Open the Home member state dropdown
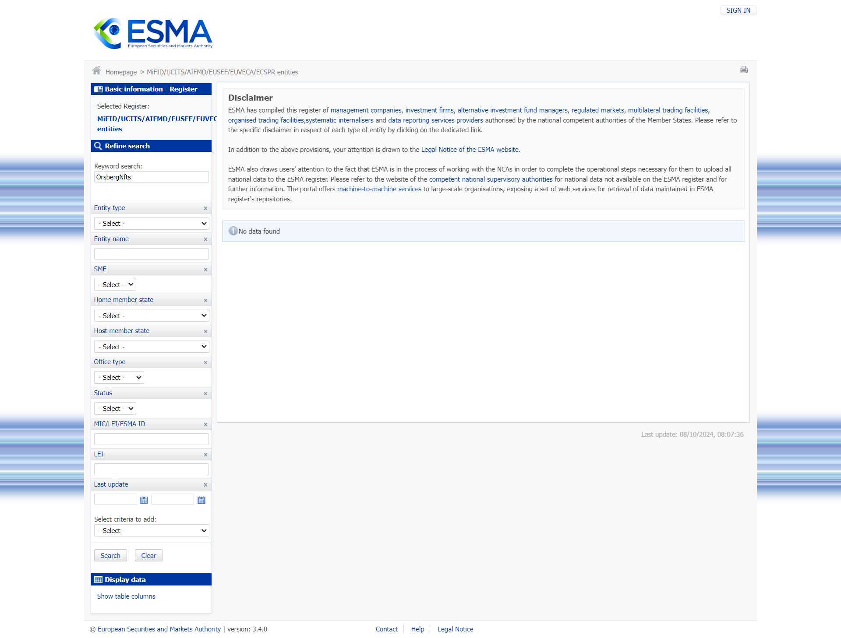Viewport: 841px width, 638px height. [152, 315]
